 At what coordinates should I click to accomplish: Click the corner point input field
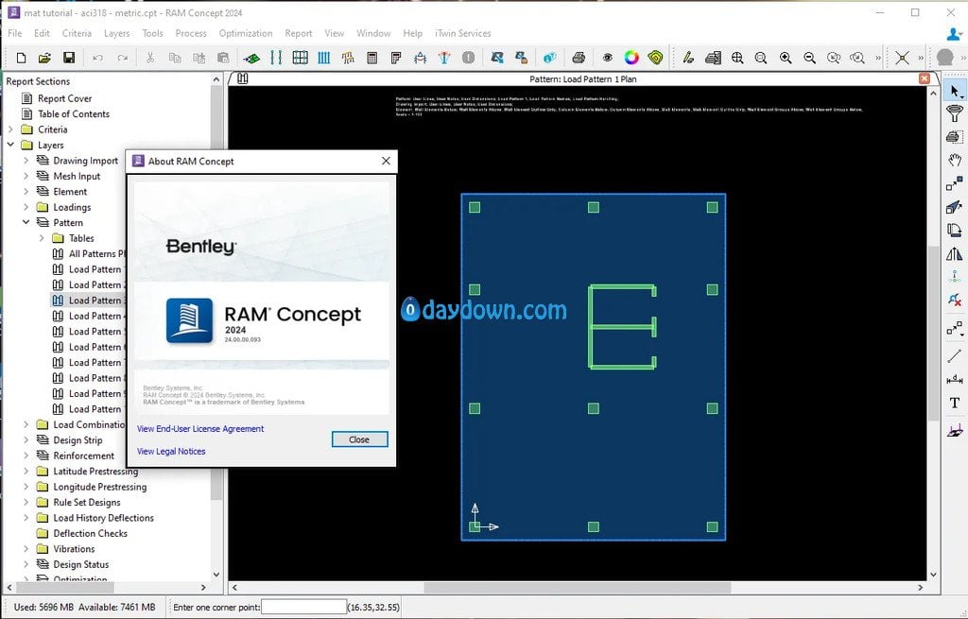[x=303, y=608]
